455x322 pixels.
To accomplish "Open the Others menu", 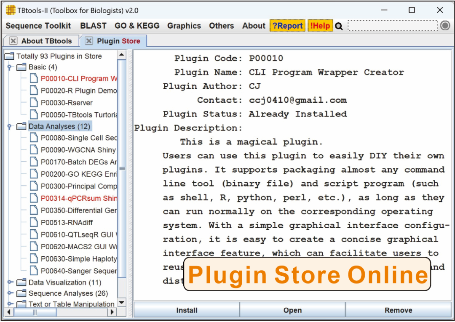I will [222, 26].
